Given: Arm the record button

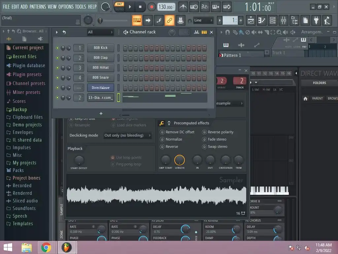Looking at the screenshot, I should [152, 7].
